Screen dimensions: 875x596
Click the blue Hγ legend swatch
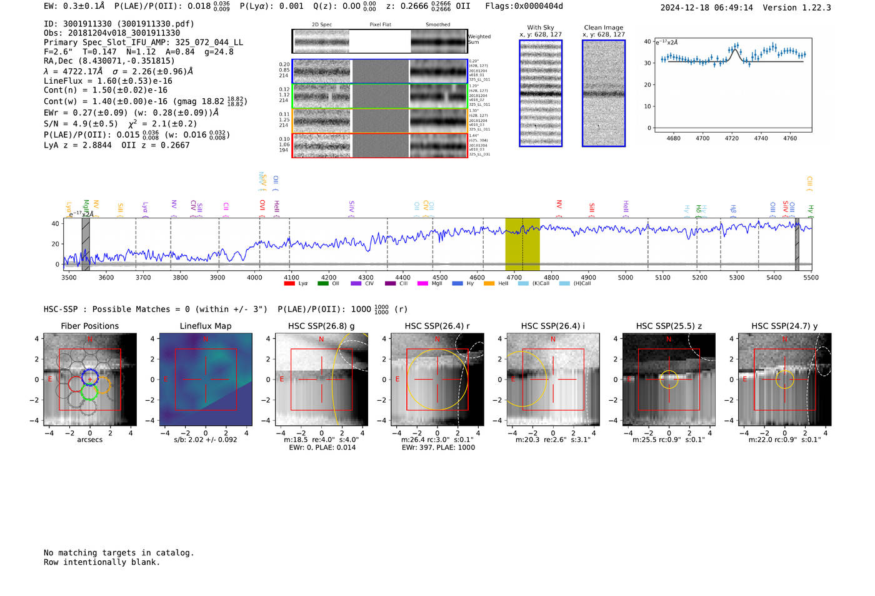(x=457, y=283)
